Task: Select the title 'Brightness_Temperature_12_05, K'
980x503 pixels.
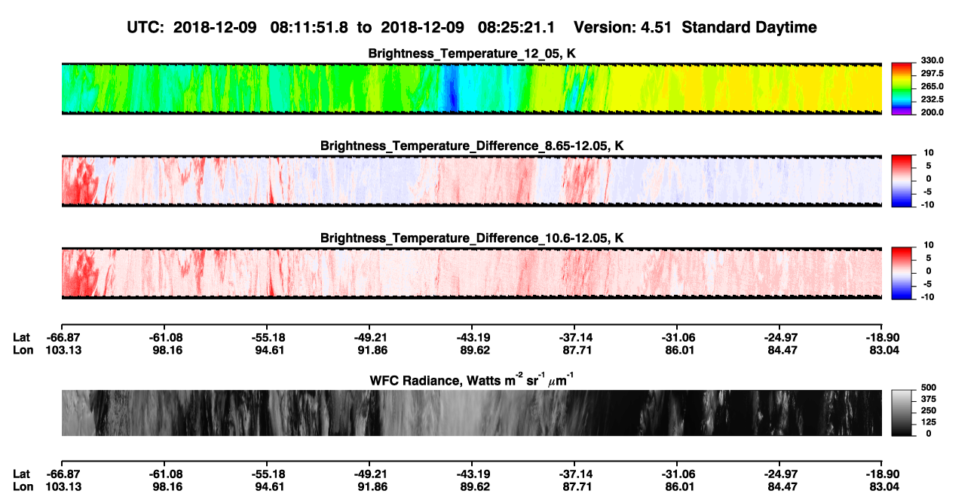Action: click(472, 54)
